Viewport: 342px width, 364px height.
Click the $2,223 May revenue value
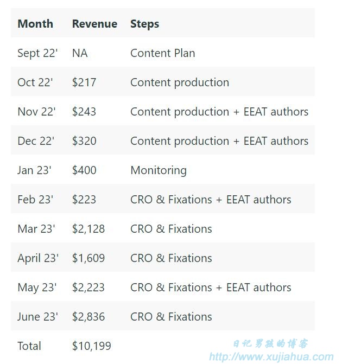(x=88, y=288)
